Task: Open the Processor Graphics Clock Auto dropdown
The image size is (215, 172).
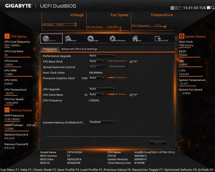Action: point(97,78)
